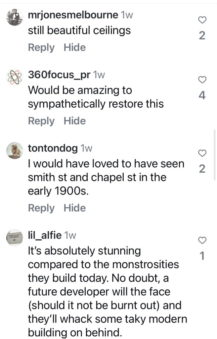Like tontondog's comment about smith st
Screen dimensions: 217x339
tap(202, 153)
